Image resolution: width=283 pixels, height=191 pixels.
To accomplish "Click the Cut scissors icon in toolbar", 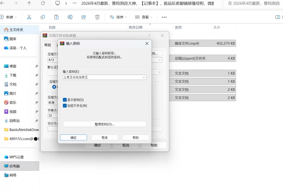I will pos(29,17).
